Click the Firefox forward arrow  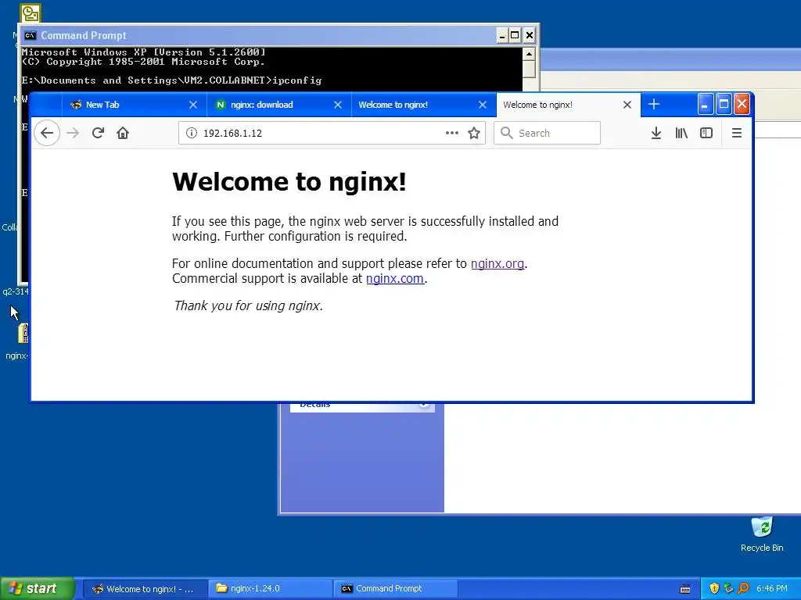pyautogui.click(x=73, y=133)
